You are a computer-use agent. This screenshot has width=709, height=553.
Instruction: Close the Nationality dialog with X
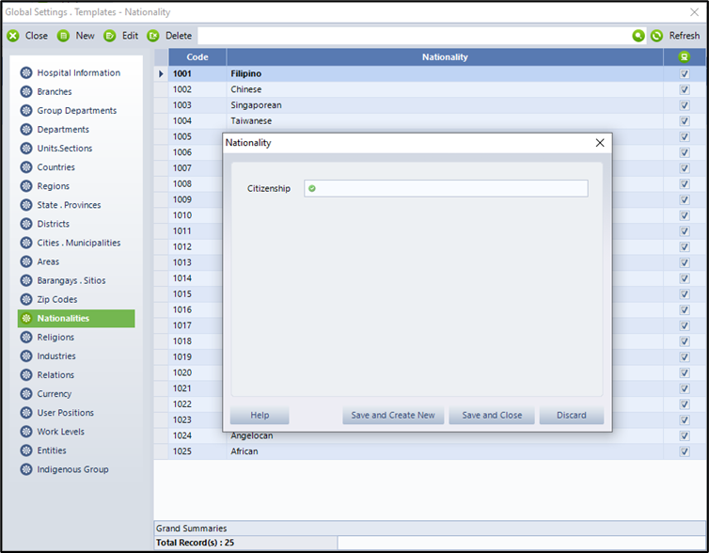[600, 143]
